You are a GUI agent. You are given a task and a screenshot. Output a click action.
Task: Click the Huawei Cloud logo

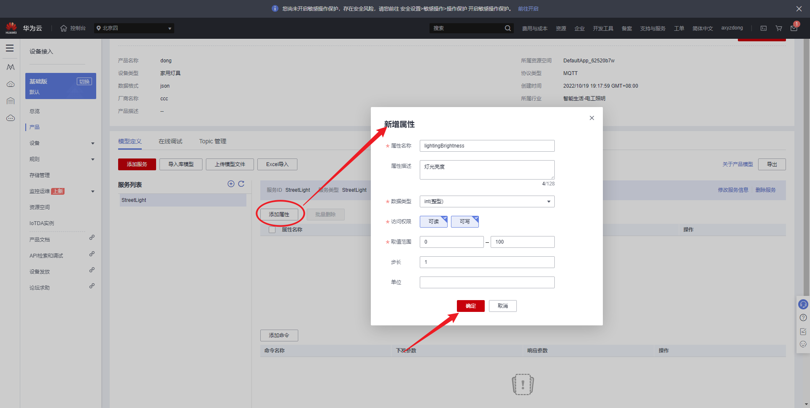point(11,28)
